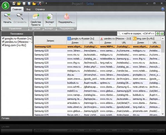This screenshot has width=166, height=135.
Task: Click the Экспорт group label launcher
Action: [50, 28]
